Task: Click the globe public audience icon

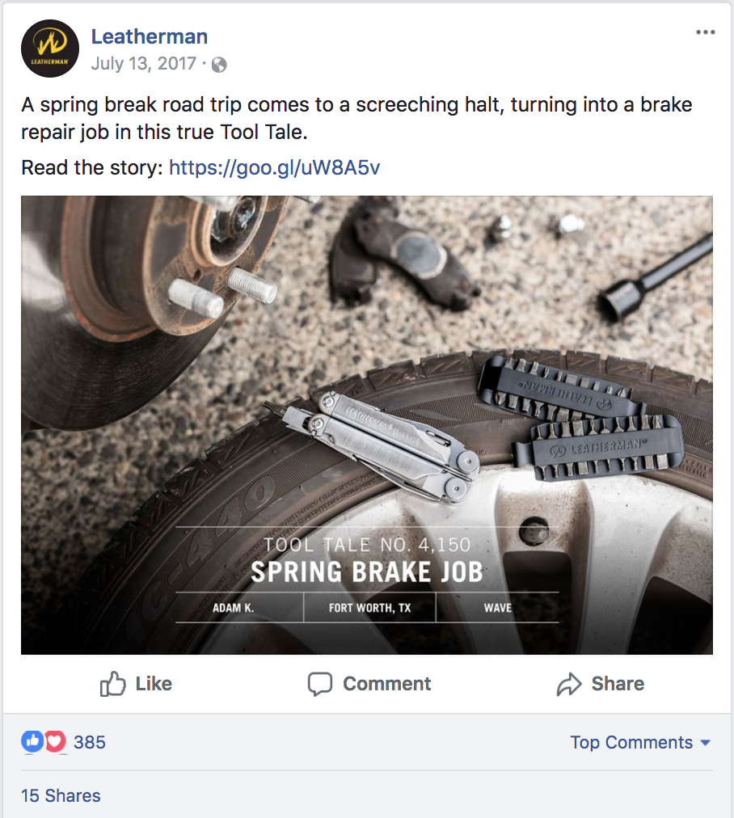Action: pos(219,65)
